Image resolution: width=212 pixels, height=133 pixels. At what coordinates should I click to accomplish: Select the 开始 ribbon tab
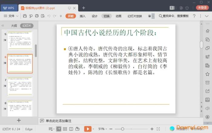point(71,16)
